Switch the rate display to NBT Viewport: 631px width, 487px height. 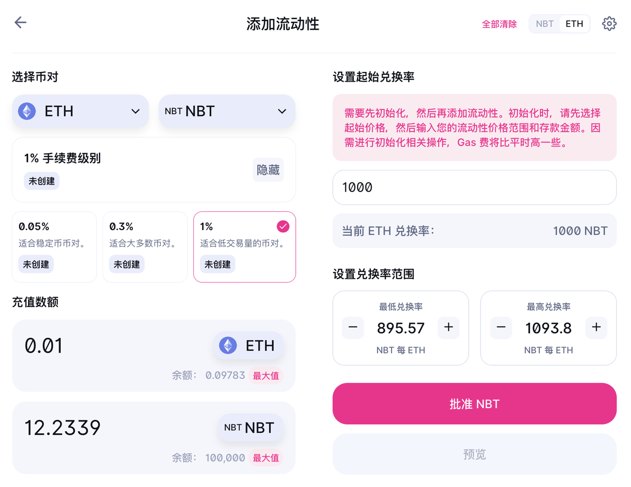[x=545, y=24]
